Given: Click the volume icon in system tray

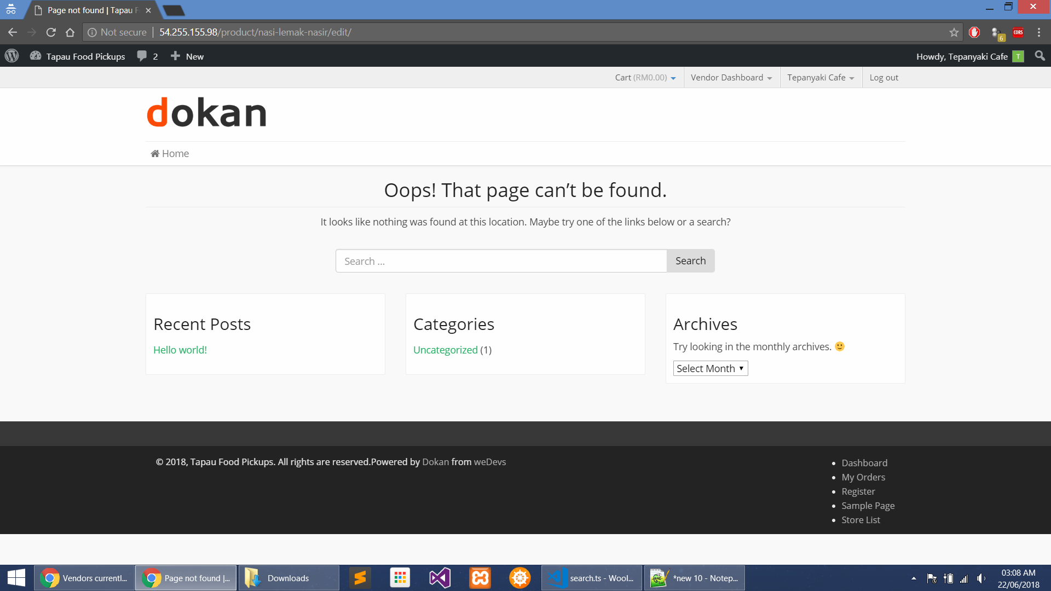Looking at the screenshot, I should click(x=980, y=577).
